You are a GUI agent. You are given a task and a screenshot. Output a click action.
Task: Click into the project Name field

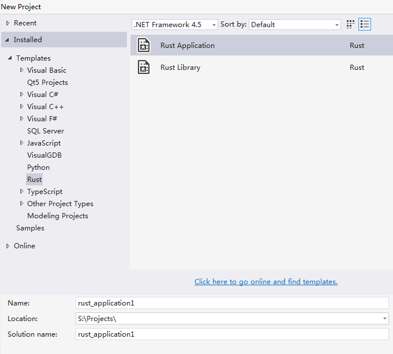232,303
